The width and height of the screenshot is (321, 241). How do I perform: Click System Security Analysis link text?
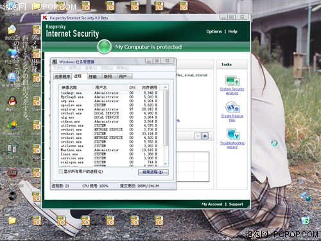coord(232,91)
